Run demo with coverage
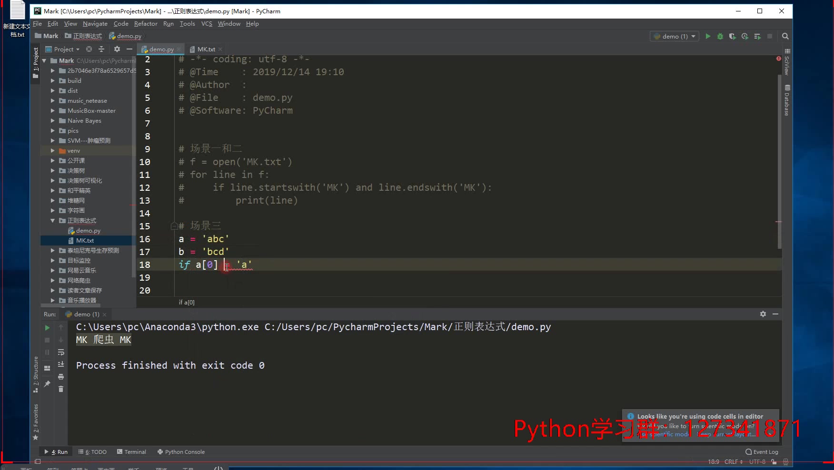This screenshot has height=470, width=834. coord(733,36)
